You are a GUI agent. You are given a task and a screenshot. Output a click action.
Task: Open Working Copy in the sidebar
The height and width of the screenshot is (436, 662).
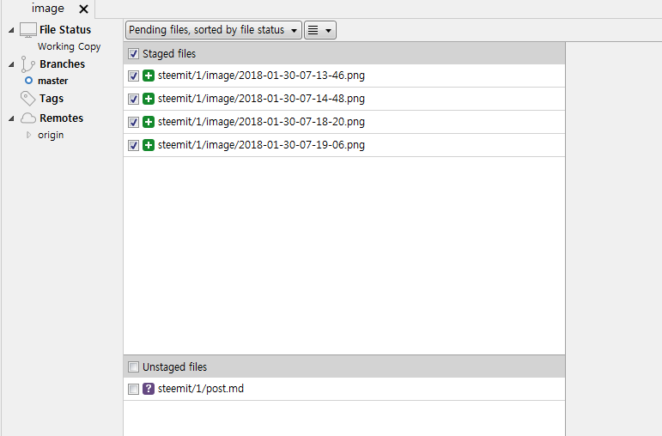pyautogui.click(x=69, y=47)
